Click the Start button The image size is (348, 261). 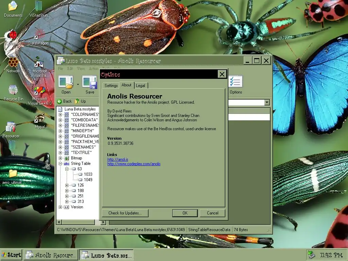coord(11,255)
